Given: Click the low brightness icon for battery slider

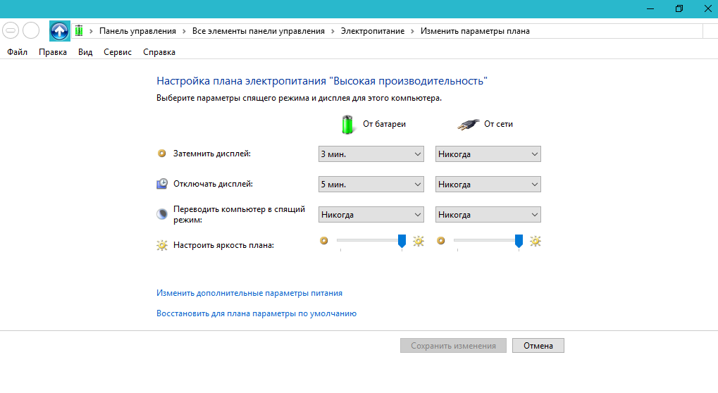Looking at the screenshot, I should [324, 241].
